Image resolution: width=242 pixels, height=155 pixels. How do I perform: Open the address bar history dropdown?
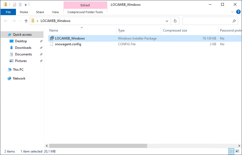(167, 21)
